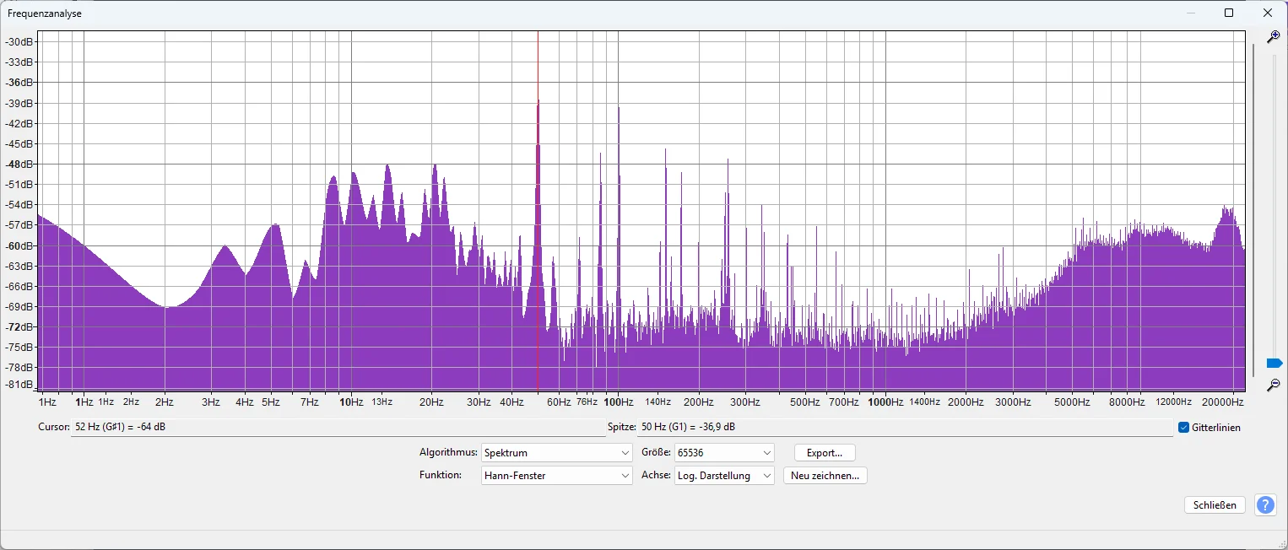The image size is (1288, 550).
Task: Click the -81dB axis label
Action: [19, 385]
